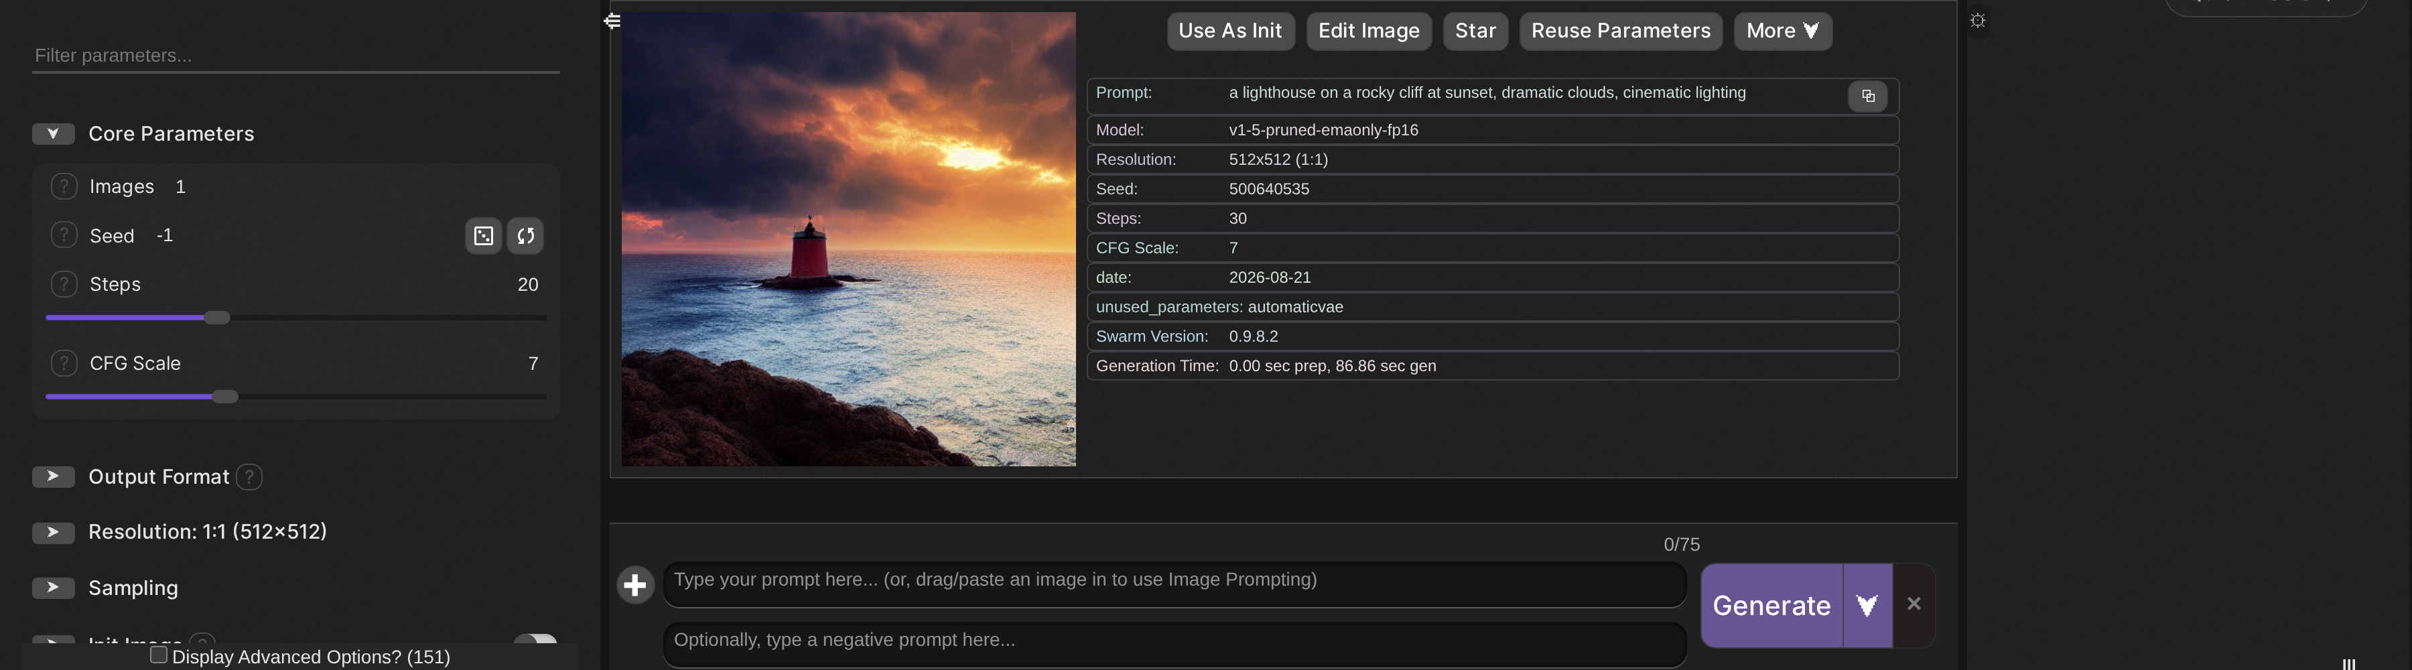Viewport: 2412px width, 670px height.
Task: Click the help icon next to CFG Scale
Action: tap(64, 363)
